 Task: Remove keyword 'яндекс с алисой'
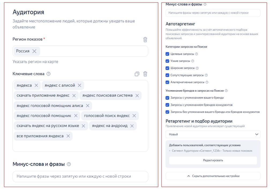coord(80,85)
